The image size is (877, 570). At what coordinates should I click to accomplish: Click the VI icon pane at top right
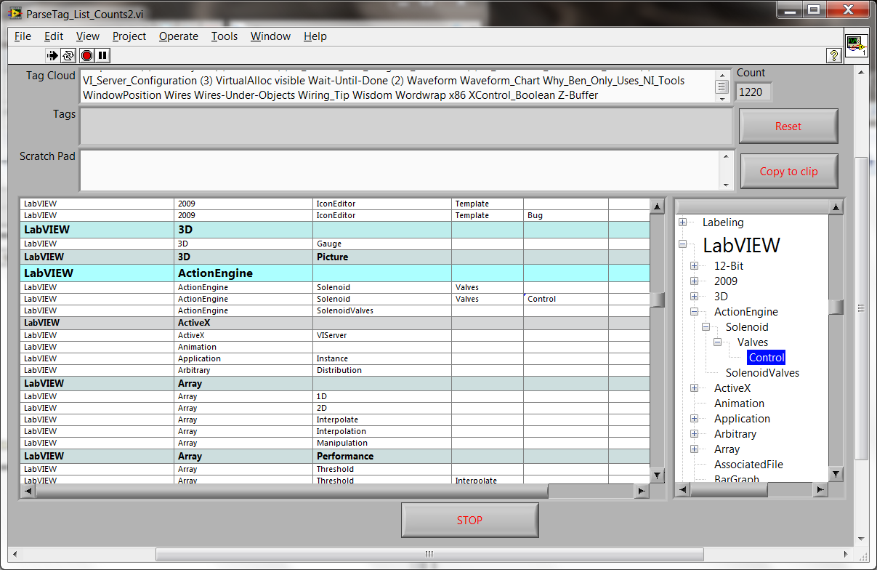click(x=857, y=45)
